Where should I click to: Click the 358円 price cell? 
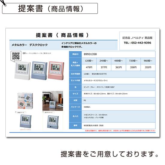(x=133, y=67)
